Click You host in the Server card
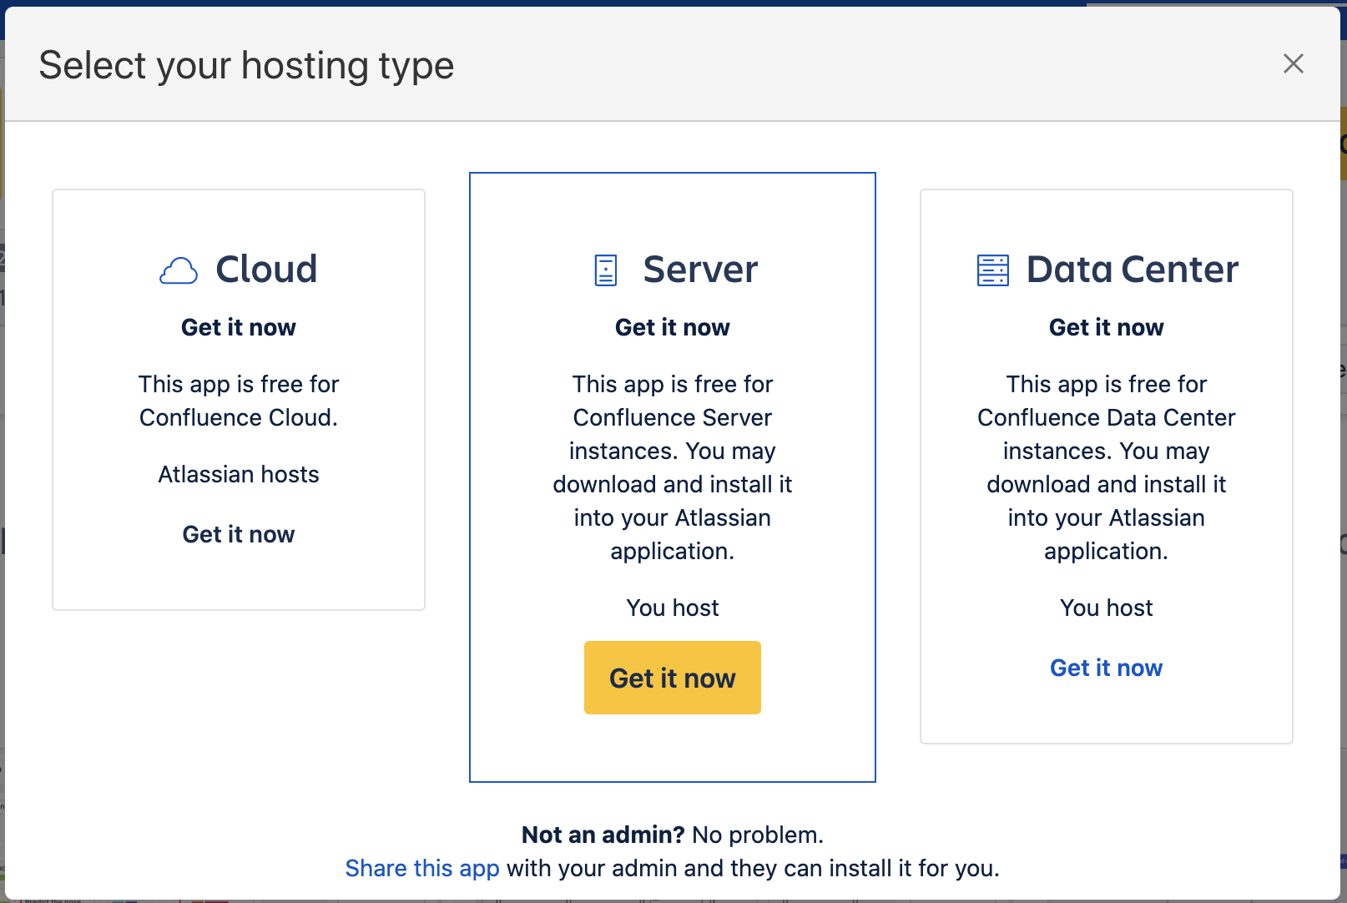Image resolution: width=1347 pixels, height=903 pixels. (x=672, y=608)
